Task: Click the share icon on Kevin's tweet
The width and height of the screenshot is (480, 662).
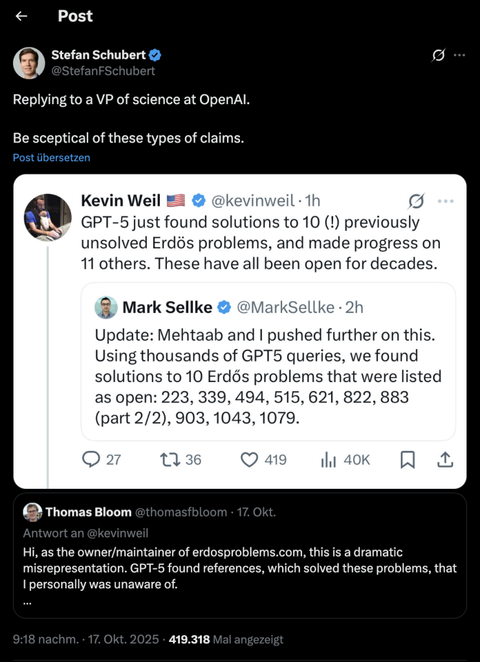Action: tap(445, 460)
